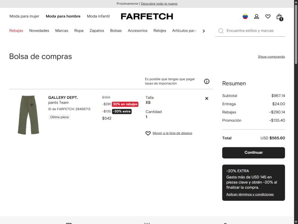Screen dimensions: 298x224
Task: Open the Marcas category
Action: tap(61, 31)
